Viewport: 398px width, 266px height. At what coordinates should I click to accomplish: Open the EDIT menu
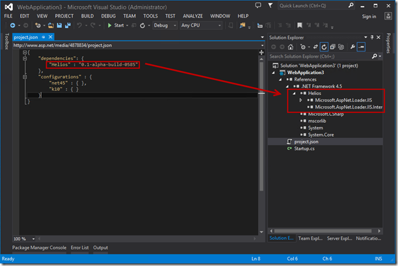24,16
